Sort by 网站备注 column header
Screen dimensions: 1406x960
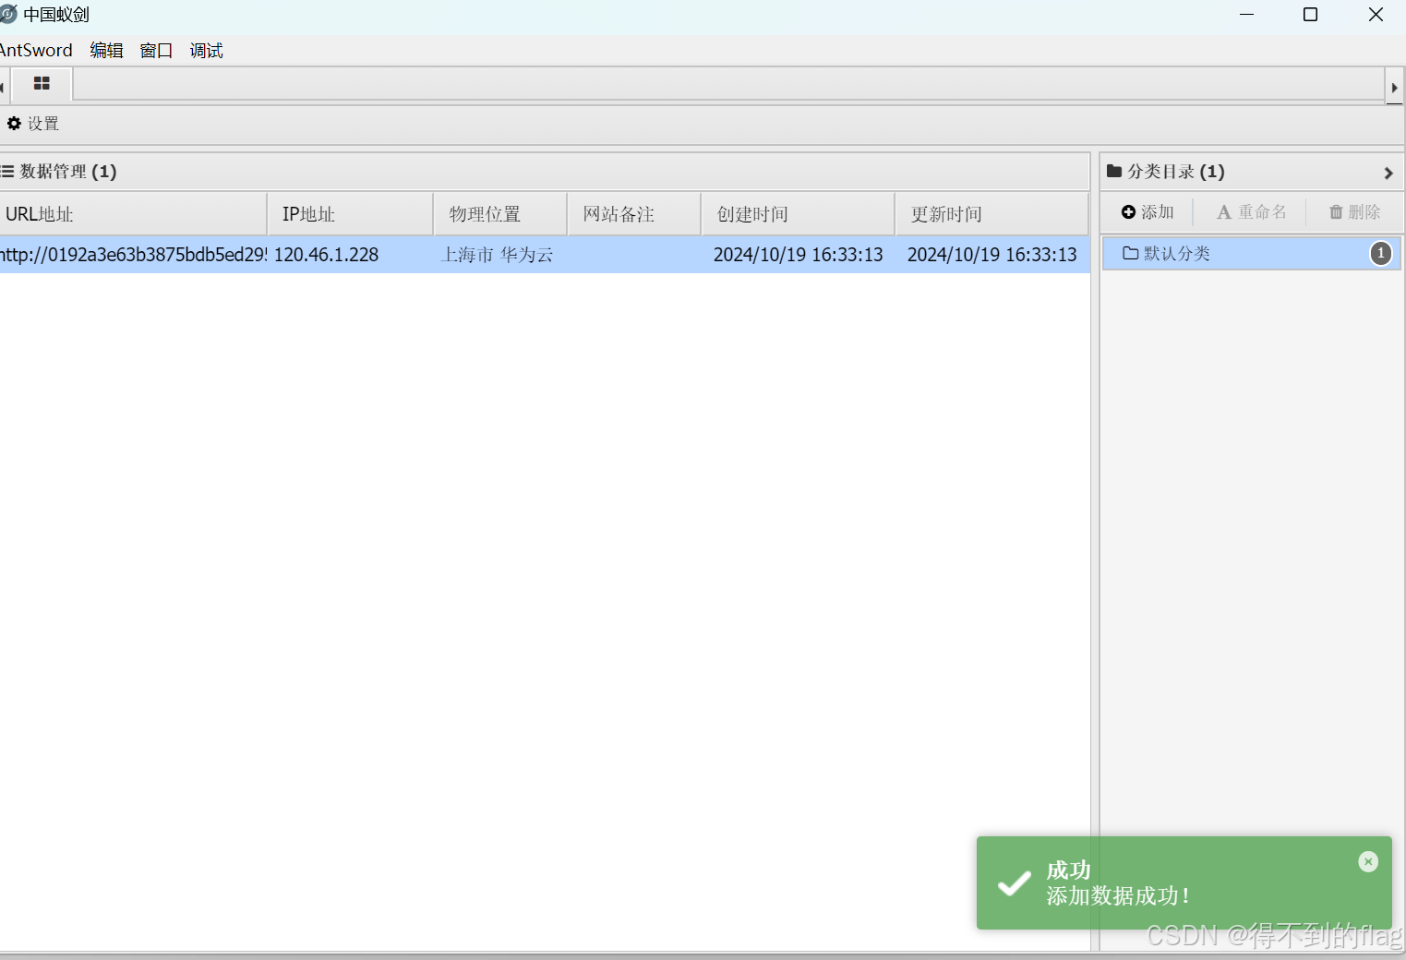point(634,214)
